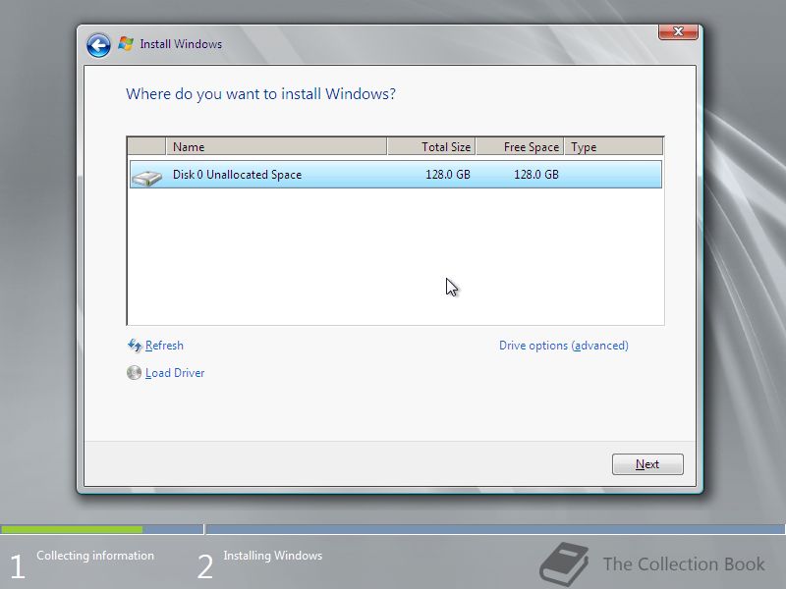Sort by the Total Size column header
This screenshot has width=786, height=589.
(431, 146)
